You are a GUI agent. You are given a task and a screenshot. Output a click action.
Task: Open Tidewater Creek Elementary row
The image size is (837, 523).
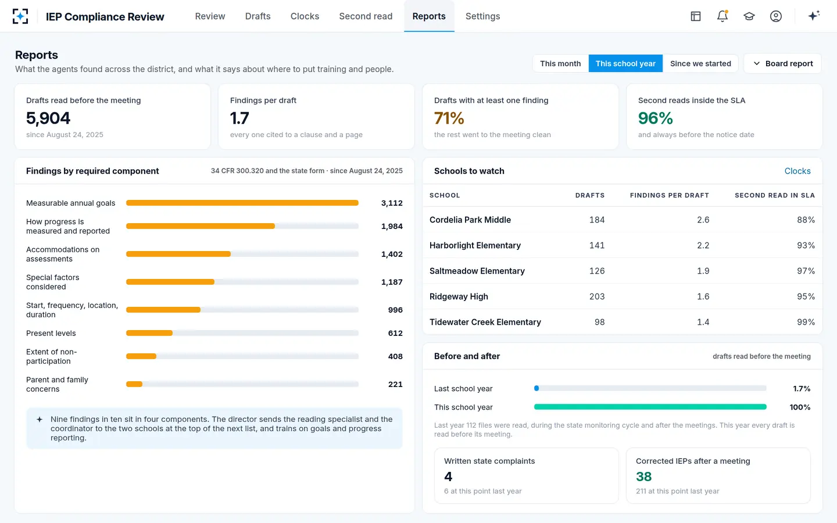click(x=622, y=322)
